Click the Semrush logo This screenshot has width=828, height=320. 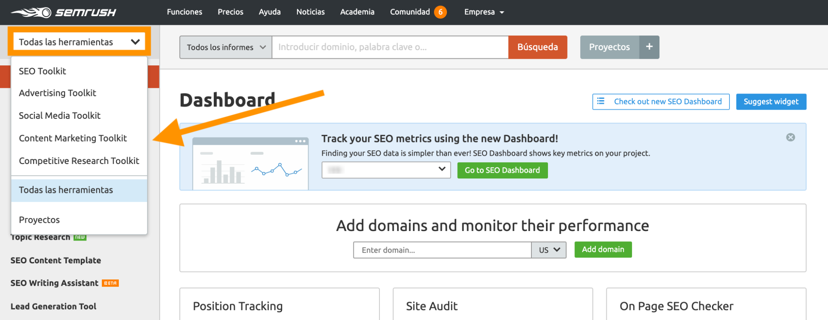click(x=63, y=12)
